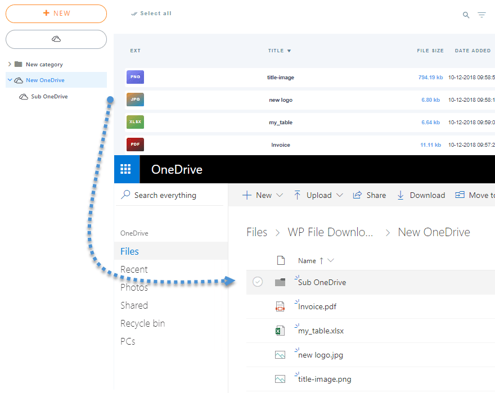Click the search magnifier in OneDrive
This screenshot has width=495, height=393.
125,195
